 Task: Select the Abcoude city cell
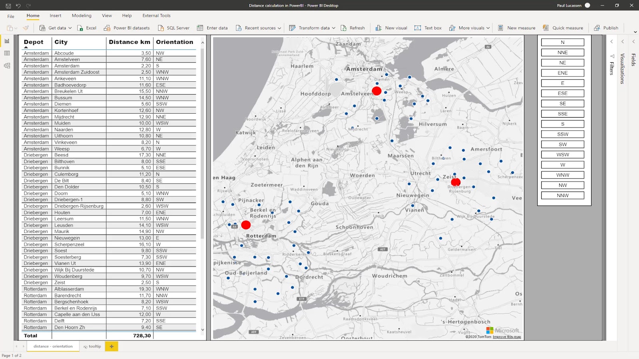(x=79, y=53)
